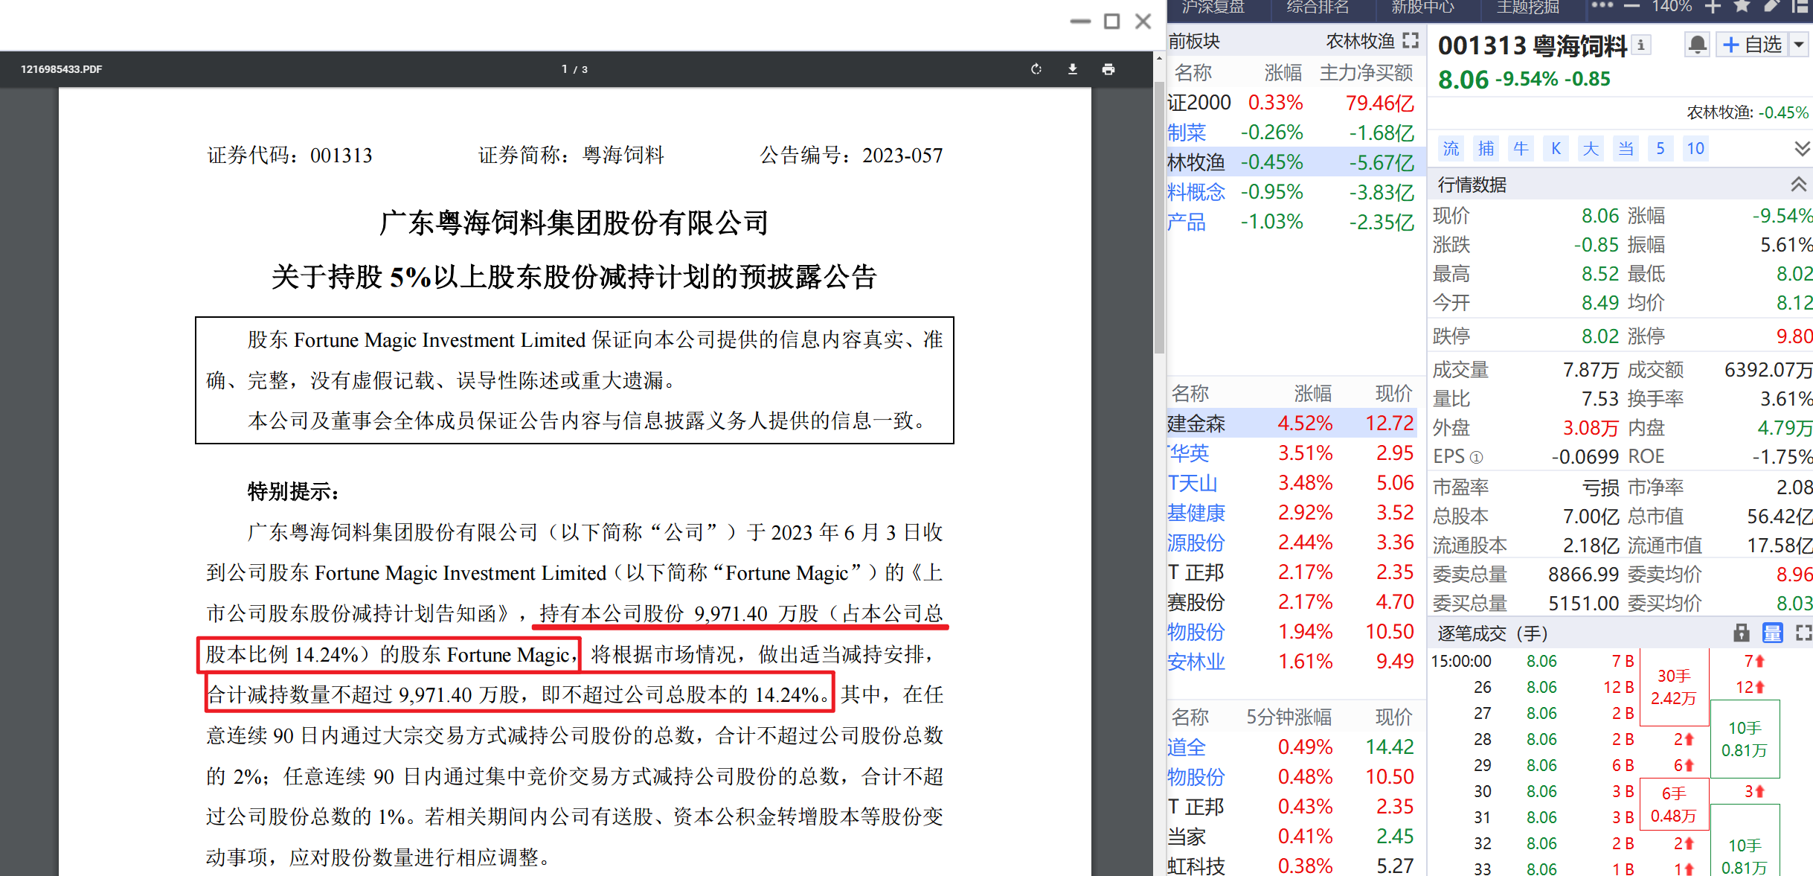Screen dimensions: 1813x876
Task: Open the 道全 stock link
Action: (1187, 747)
